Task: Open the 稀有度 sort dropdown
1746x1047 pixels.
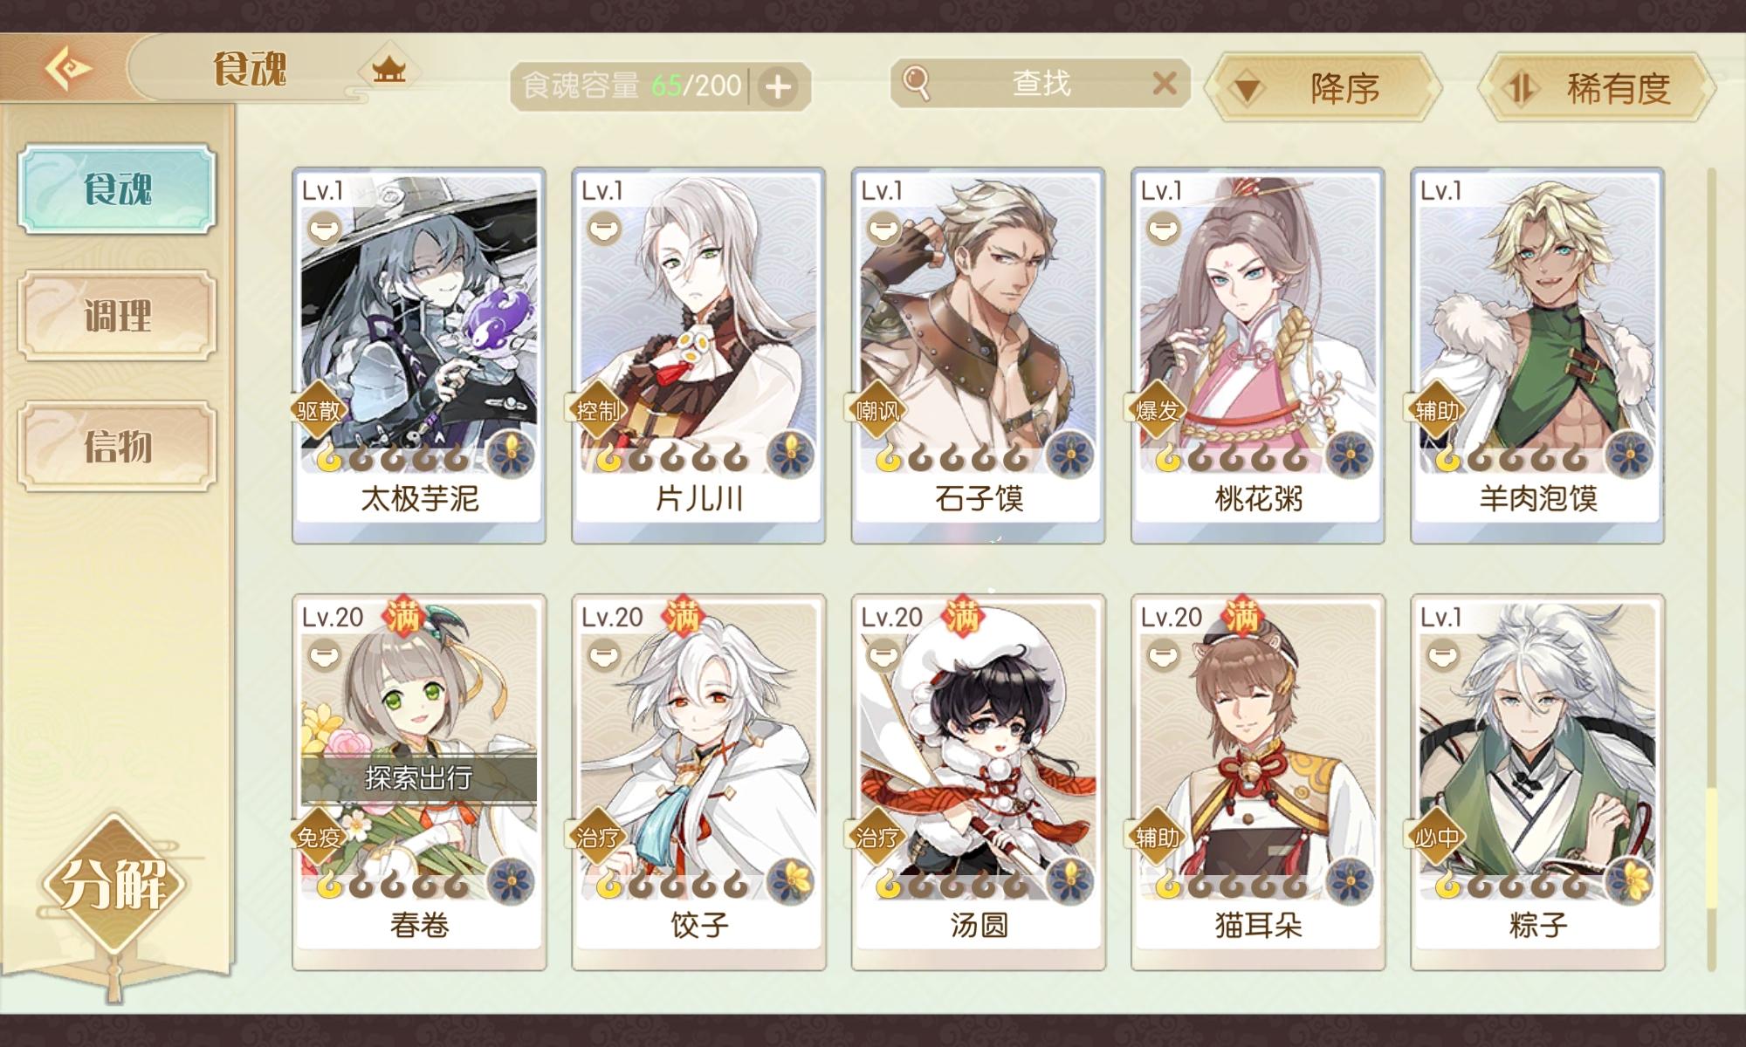Action: 1597,87
